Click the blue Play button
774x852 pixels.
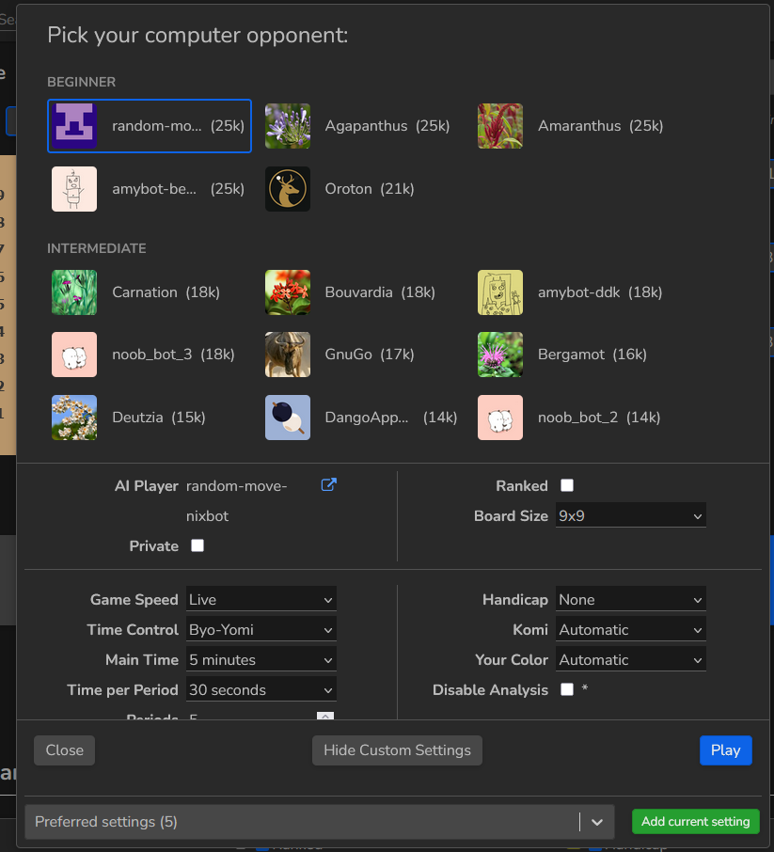725,750
